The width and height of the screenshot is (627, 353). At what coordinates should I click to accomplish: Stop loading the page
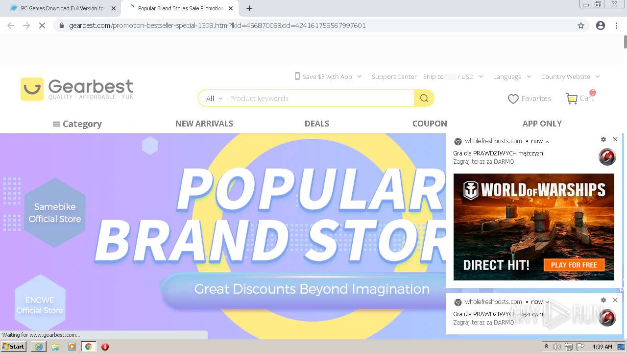tap(42, 25)
